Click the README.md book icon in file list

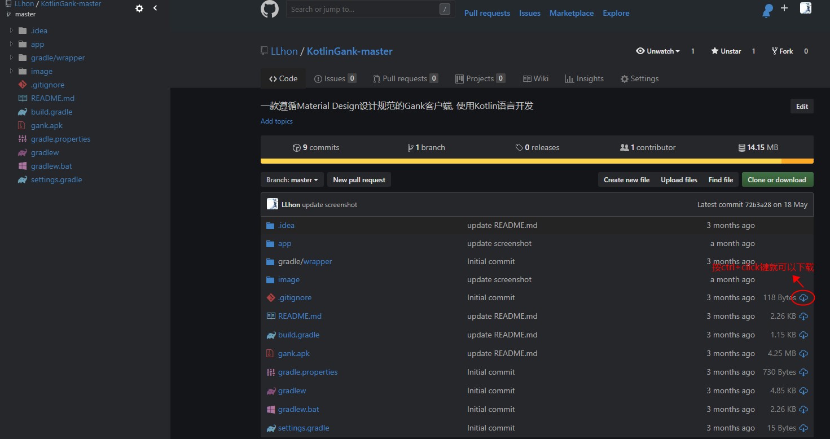click(270, 316)
